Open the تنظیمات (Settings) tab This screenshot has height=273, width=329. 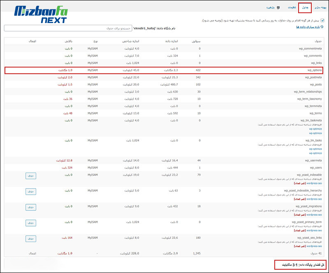click(x=292, y=7)
